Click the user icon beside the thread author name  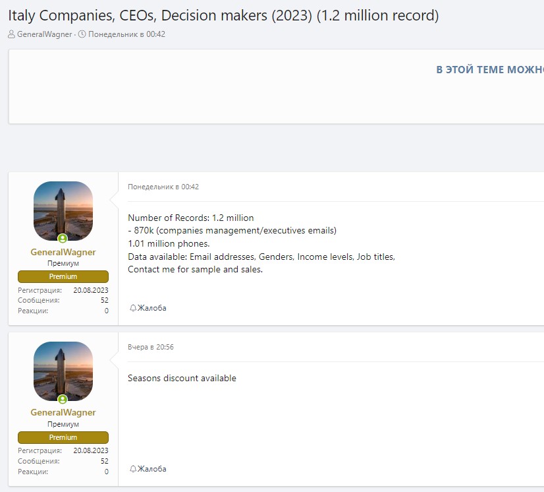pos(12,34)
